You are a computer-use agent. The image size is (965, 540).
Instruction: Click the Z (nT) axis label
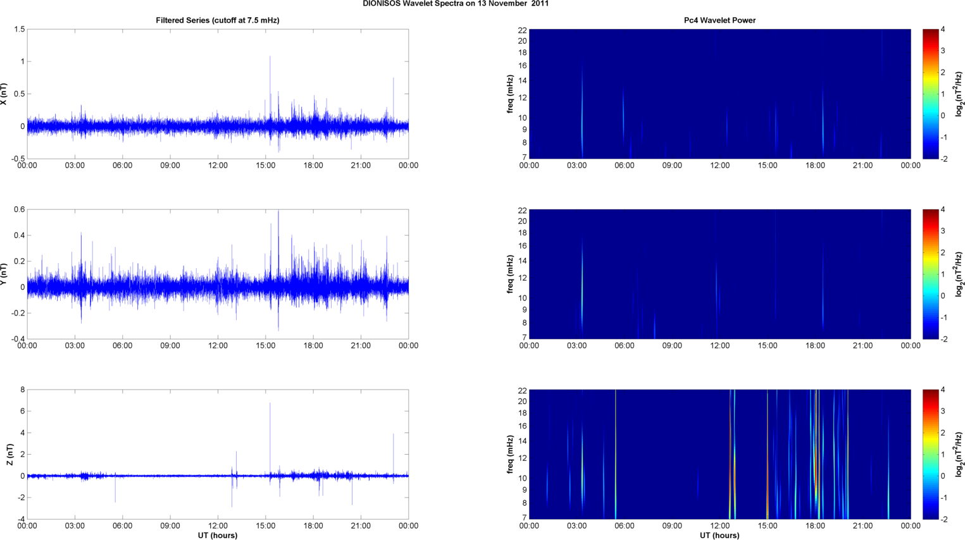[x=10, y=454]
